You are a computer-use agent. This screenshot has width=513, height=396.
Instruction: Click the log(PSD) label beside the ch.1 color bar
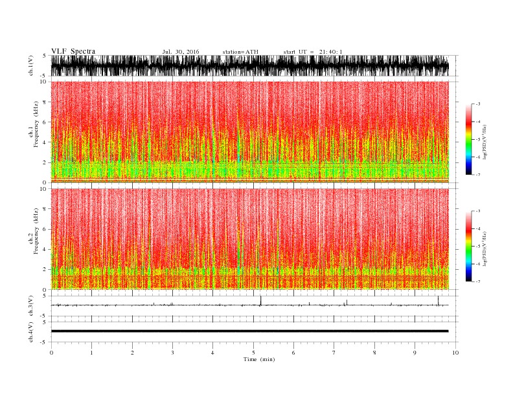484,142
